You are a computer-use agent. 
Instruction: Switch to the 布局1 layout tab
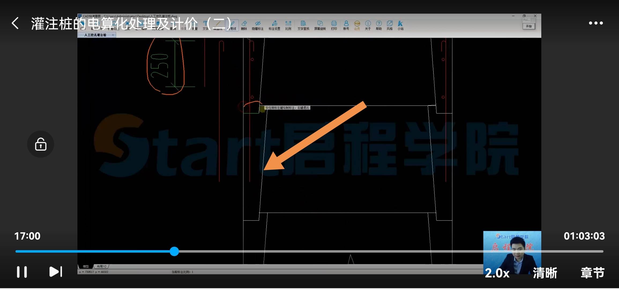click(x=102, y=267)
